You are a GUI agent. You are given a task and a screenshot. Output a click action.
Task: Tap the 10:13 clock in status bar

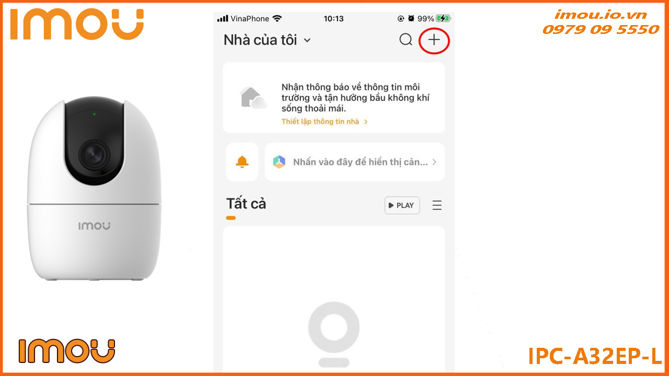point(333,18)
